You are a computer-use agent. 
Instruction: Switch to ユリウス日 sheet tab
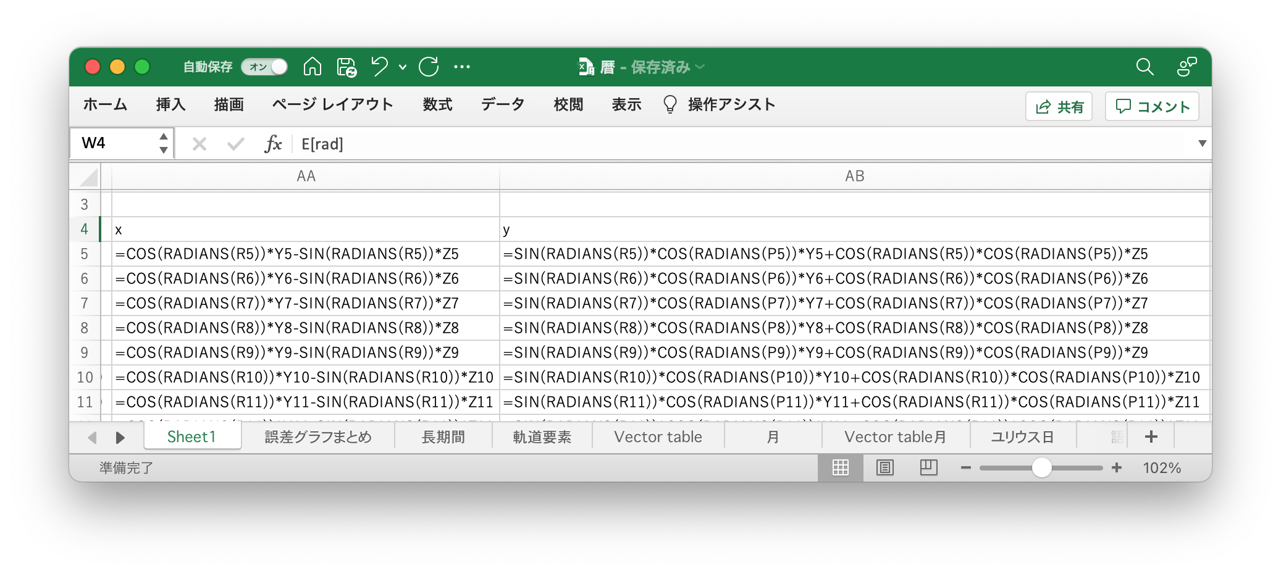click(1023, 437)
